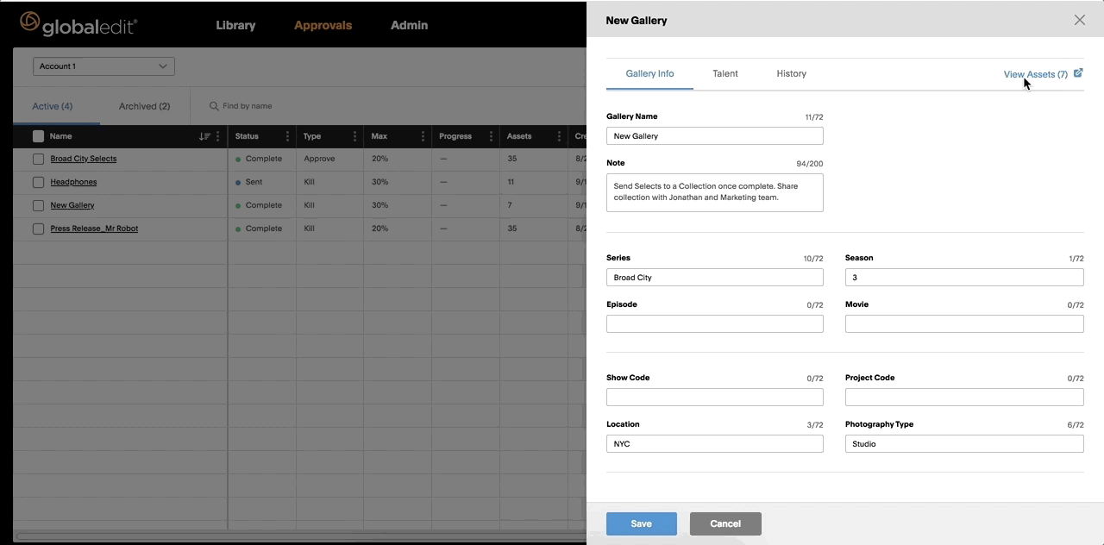Open the Max column options menu

(423, 136)
